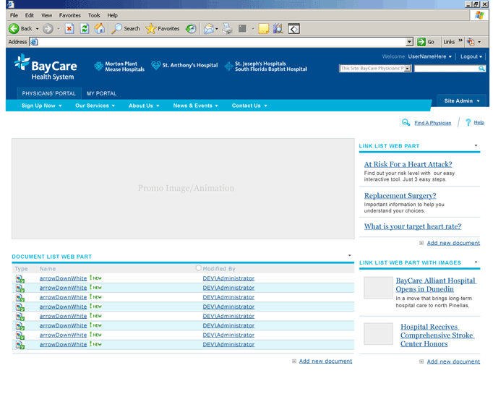Open At Risk For a Heart Attack link
The height and width of the screenshot is (394, 493).
pyautogui.click(x=408, y=164)
